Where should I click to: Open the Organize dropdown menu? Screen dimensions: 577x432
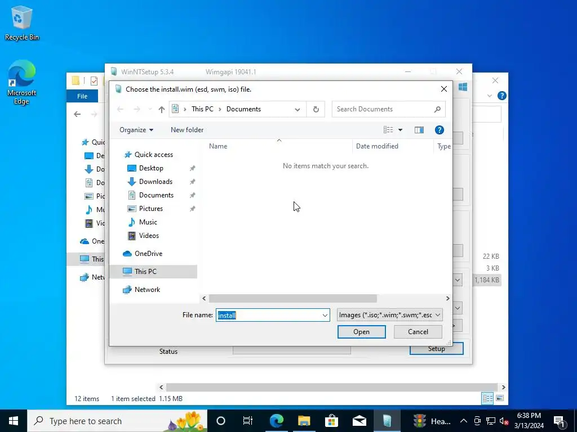point(136,130)
